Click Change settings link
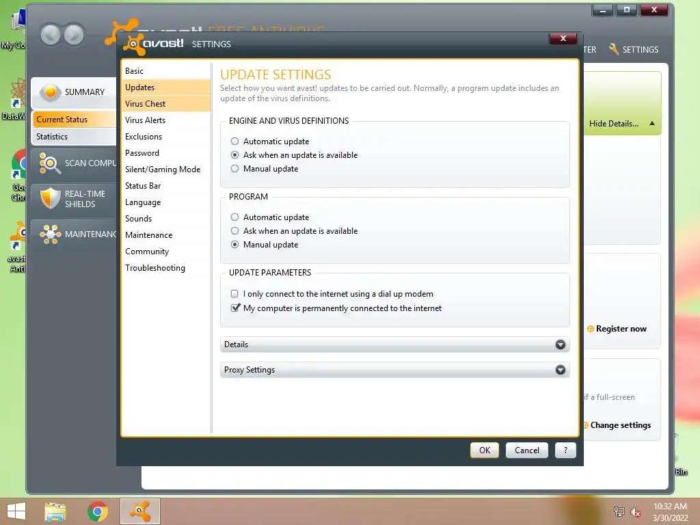700x525 pixels. pos(621,425)
